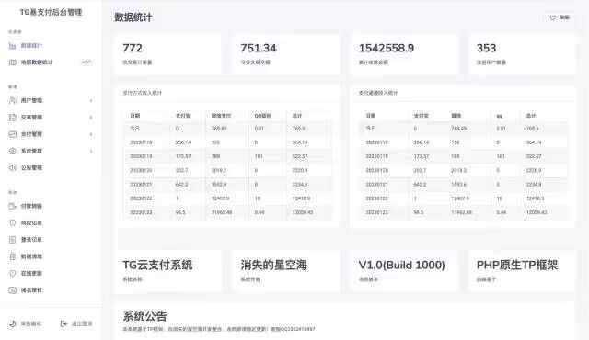Click 20230123 in the 支付方式收入统计 table
589x340 pixels.
tap(141, 212)
